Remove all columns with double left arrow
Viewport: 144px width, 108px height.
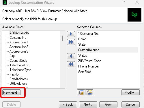[x=71, y=64]
